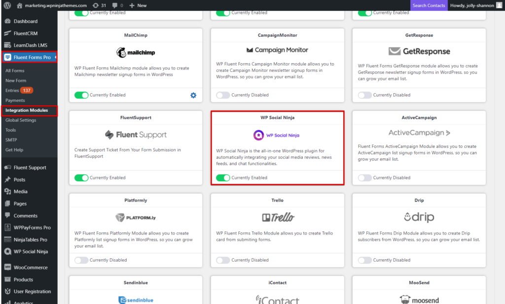Open SMTP submenu item

[x=11, y=140]
